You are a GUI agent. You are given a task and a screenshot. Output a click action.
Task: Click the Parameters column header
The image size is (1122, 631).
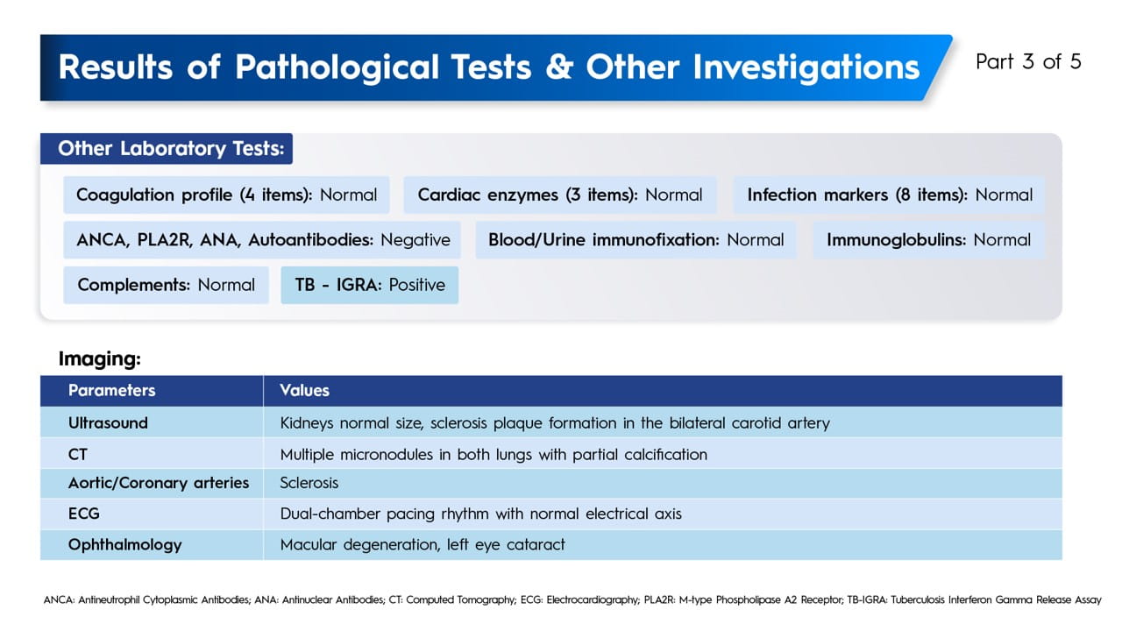pos(111,390)
